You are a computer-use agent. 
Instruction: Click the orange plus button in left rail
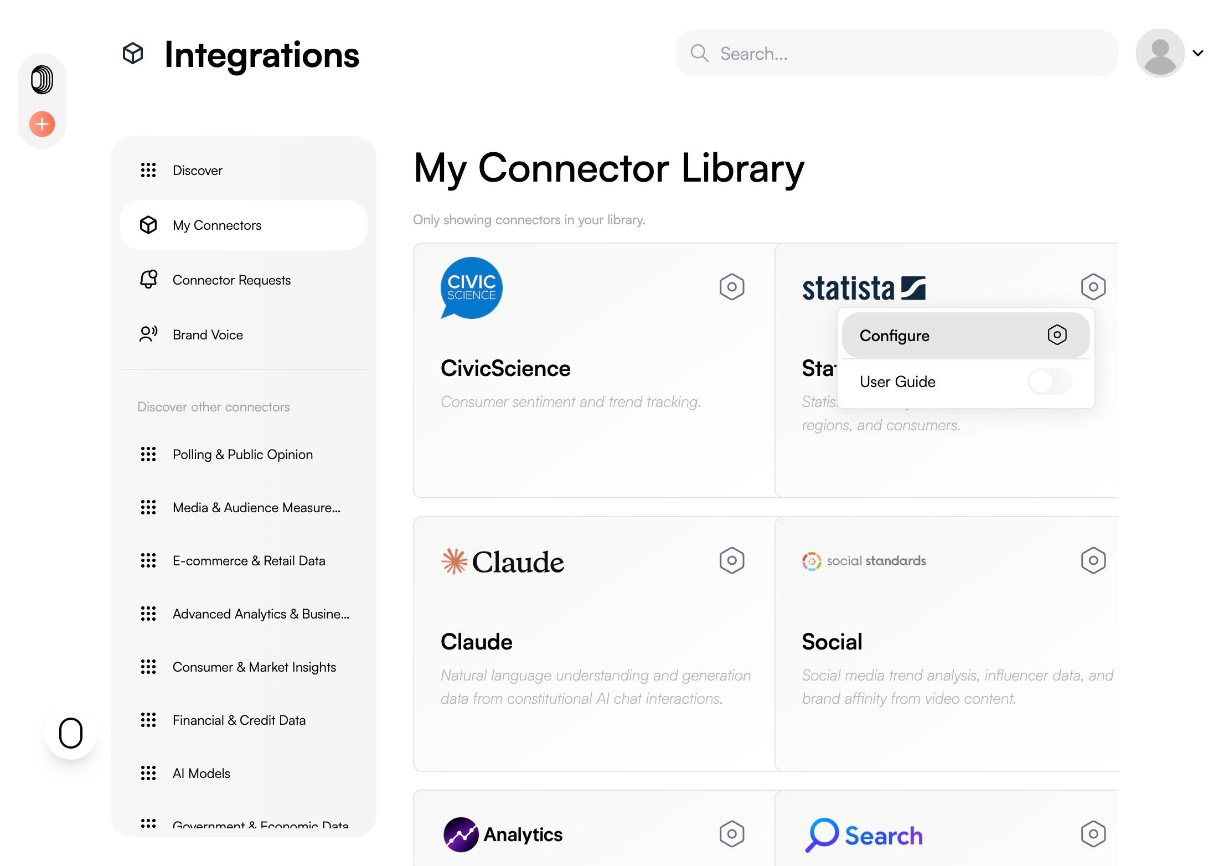(x=42, y=124)
